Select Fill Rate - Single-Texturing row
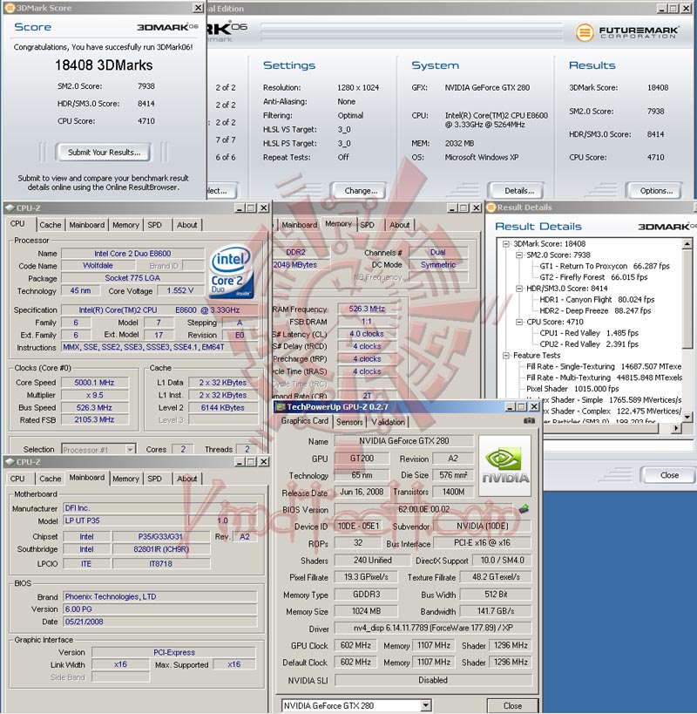Screen dimensions: 697x714 coord(604,366)
